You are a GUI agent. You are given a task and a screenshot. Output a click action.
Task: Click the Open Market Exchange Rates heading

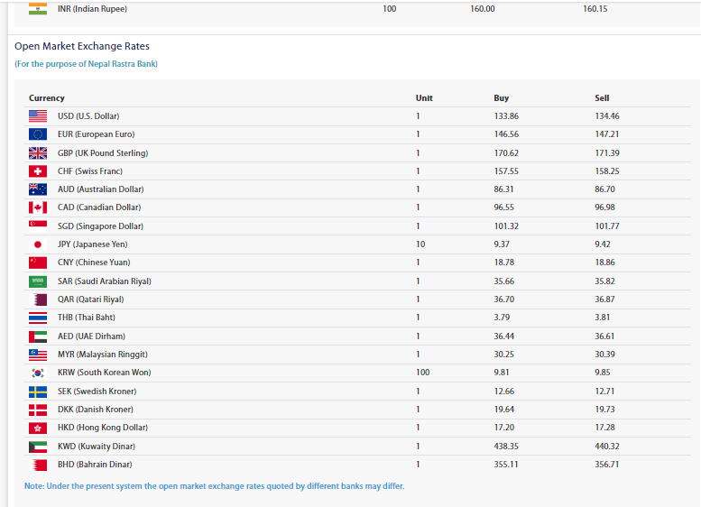click(x=82, y=46)
